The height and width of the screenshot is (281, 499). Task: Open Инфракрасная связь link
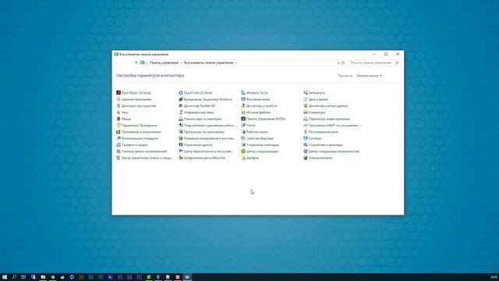point(199,112)
